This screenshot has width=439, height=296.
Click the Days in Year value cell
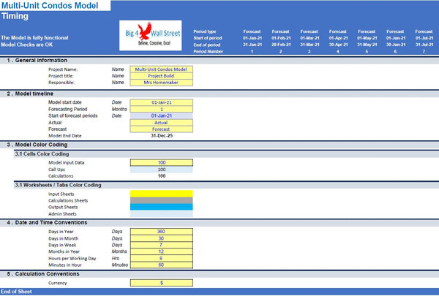[161, 232]
